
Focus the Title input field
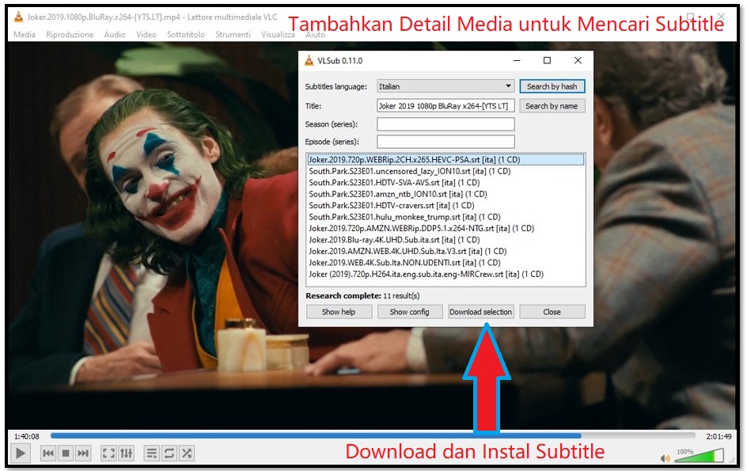pos(446,106)
